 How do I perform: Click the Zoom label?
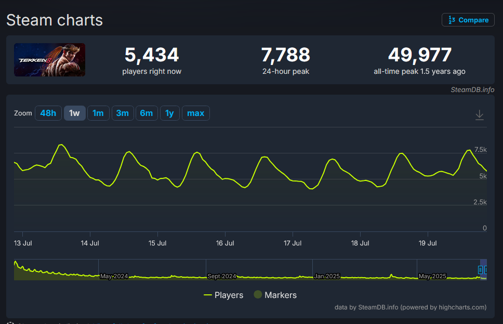click(23, 113)
